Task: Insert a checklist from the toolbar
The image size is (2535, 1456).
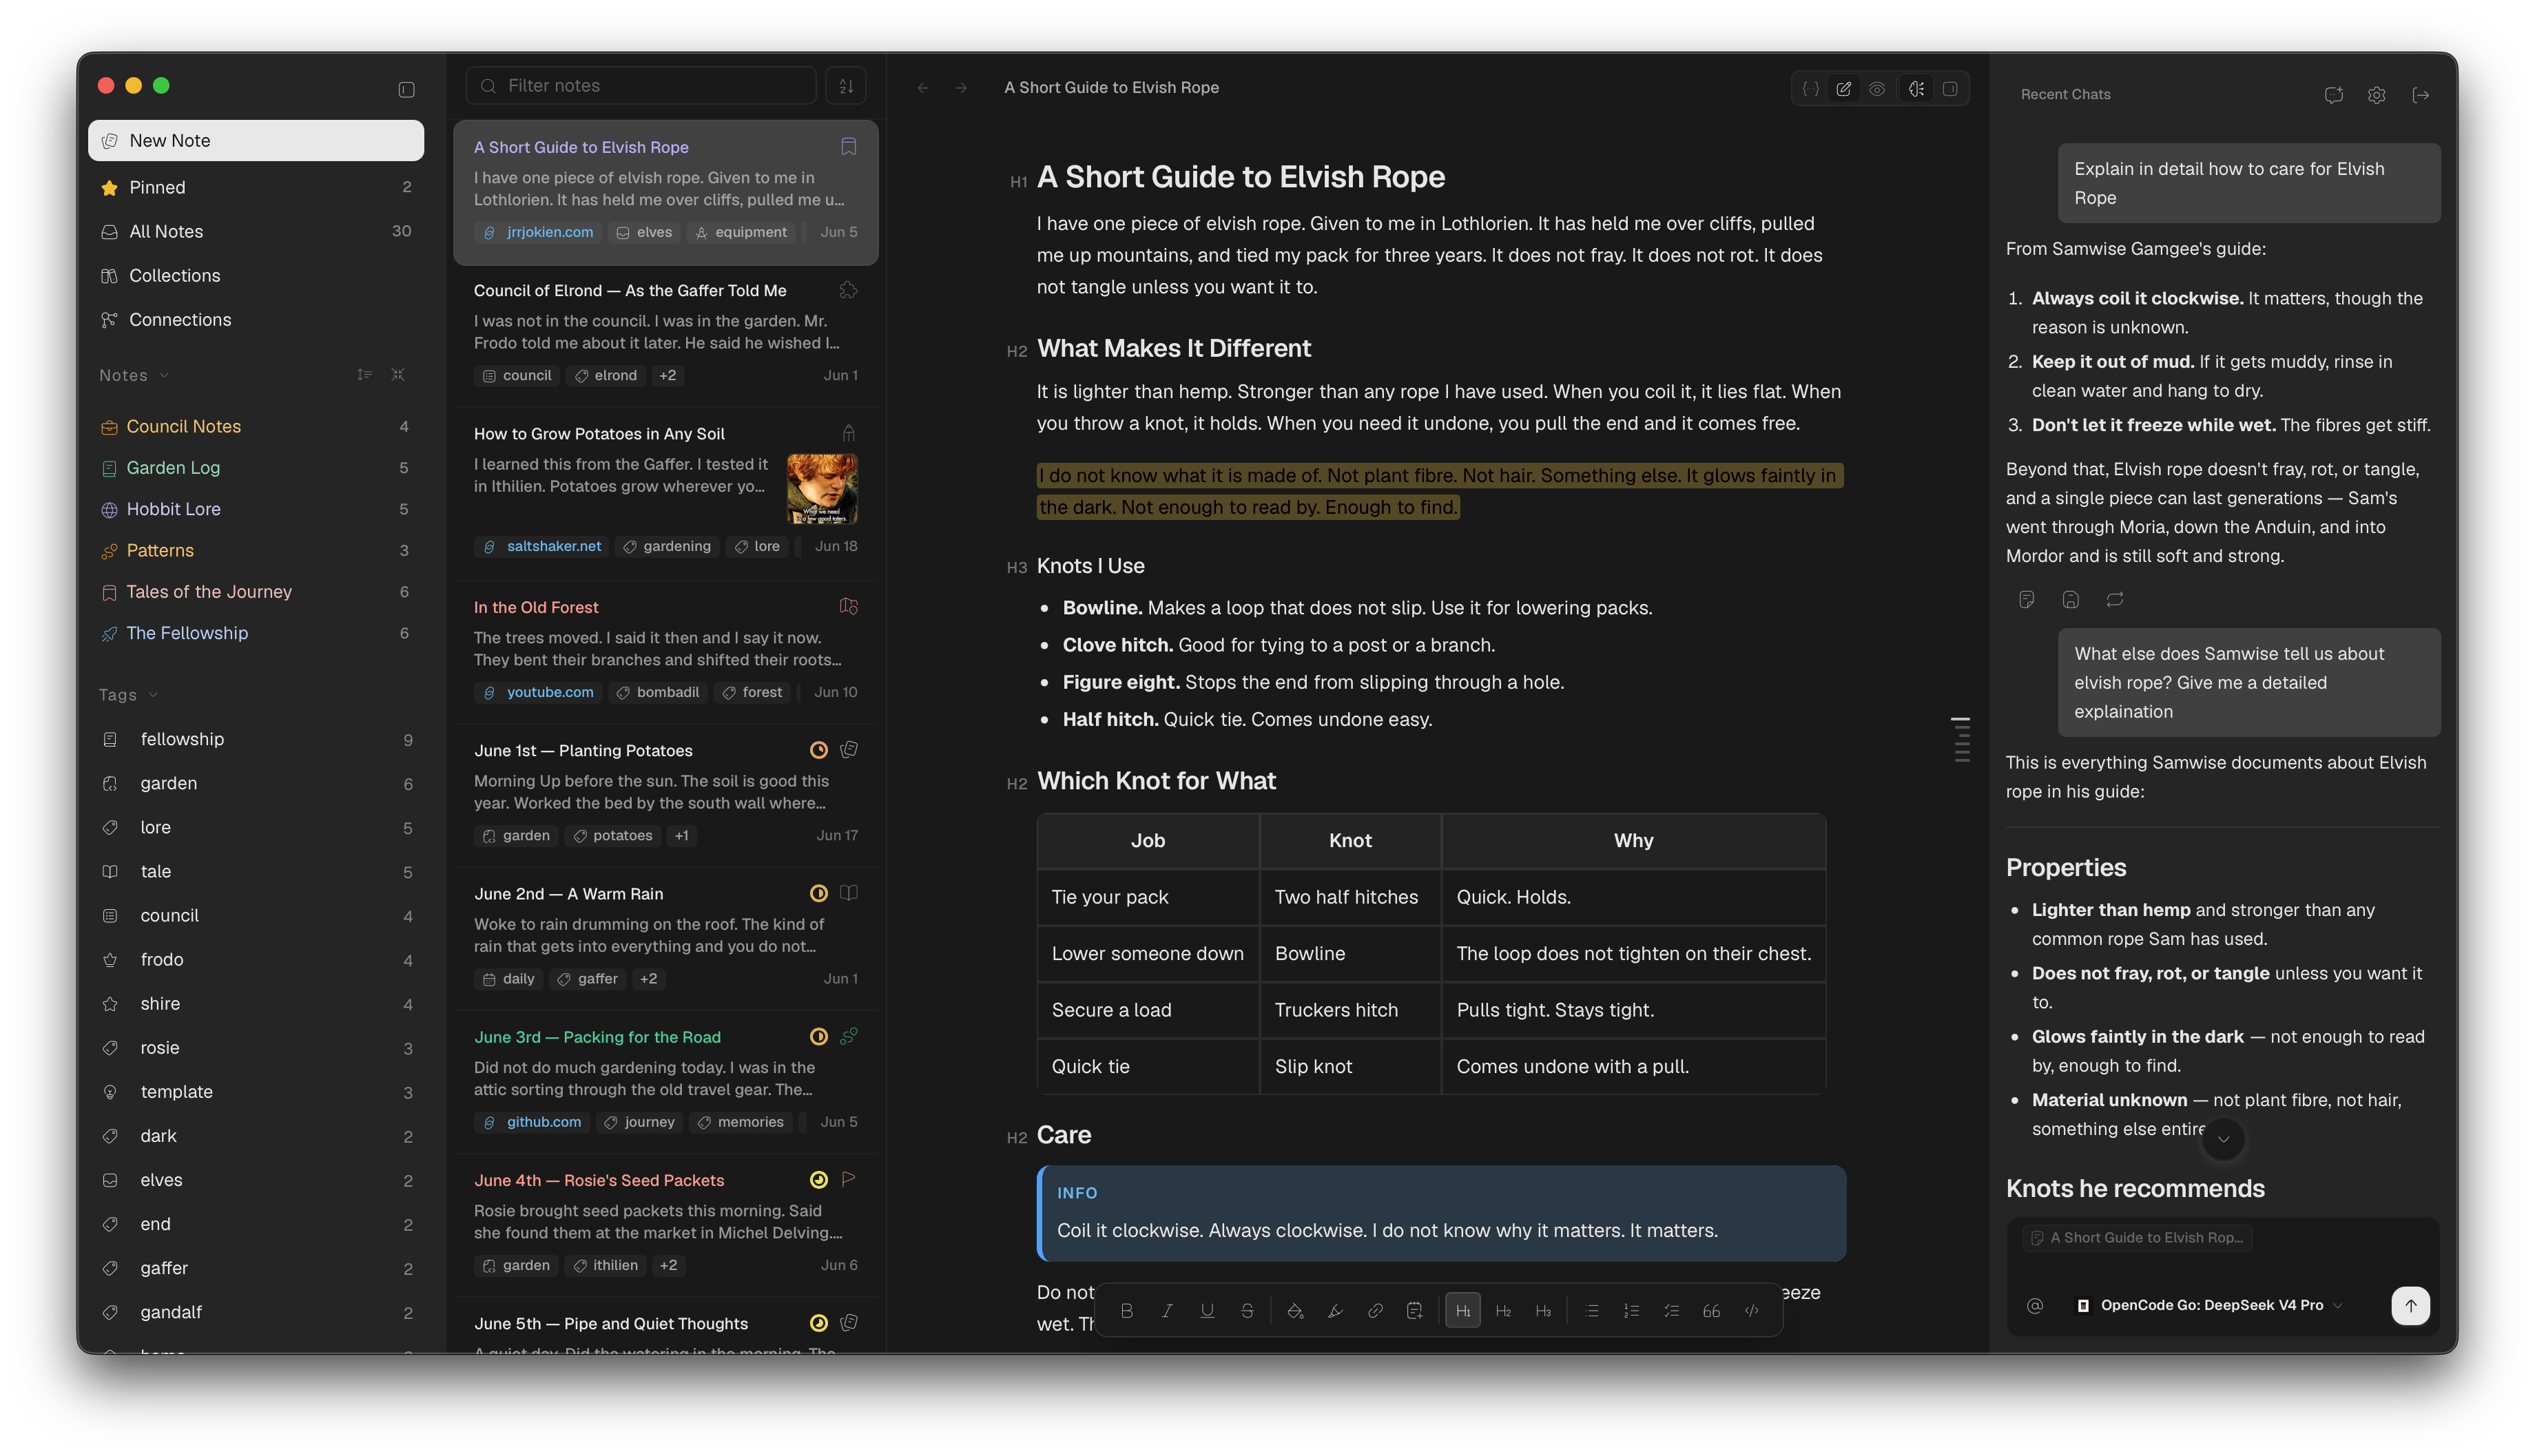Action: point(1671,1310)
